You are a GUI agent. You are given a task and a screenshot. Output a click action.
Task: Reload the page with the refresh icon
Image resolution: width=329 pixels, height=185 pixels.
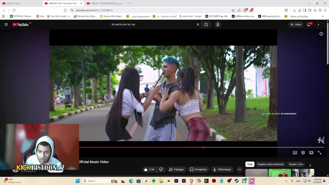pos(14,10)
